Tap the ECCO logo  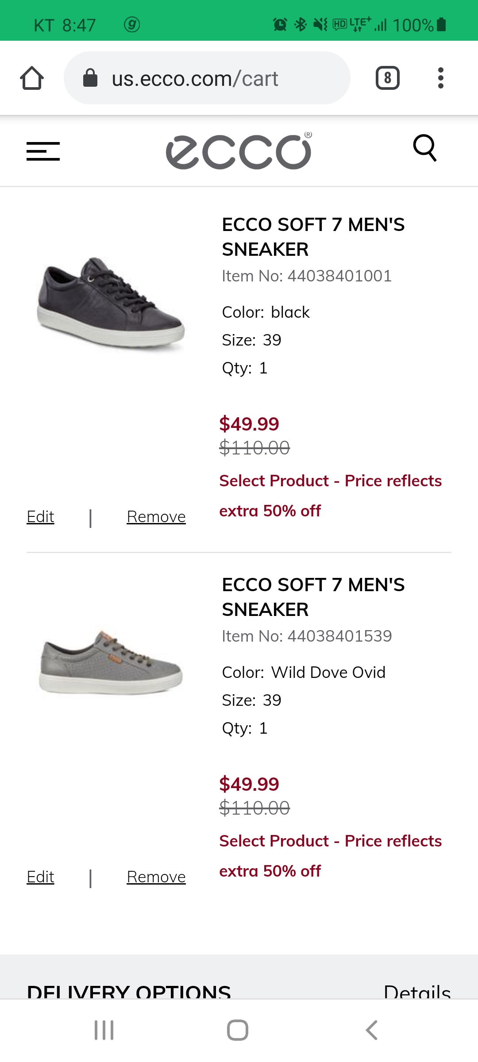239,151
